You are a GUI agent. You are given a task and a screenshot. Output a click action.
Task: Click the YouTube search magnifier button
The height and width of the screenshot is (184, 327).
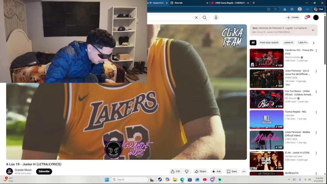[x=204, y=17]
